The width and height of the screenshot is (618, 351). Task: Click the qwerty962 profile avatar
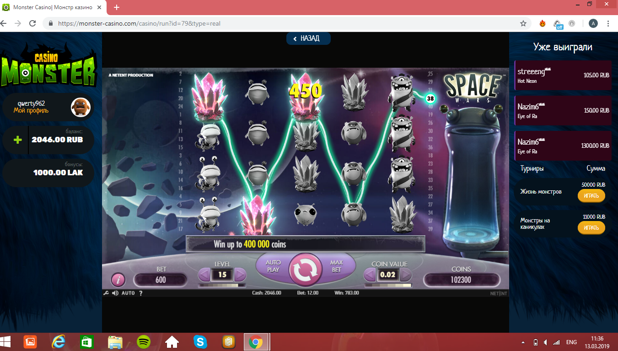tap(81, 107)
